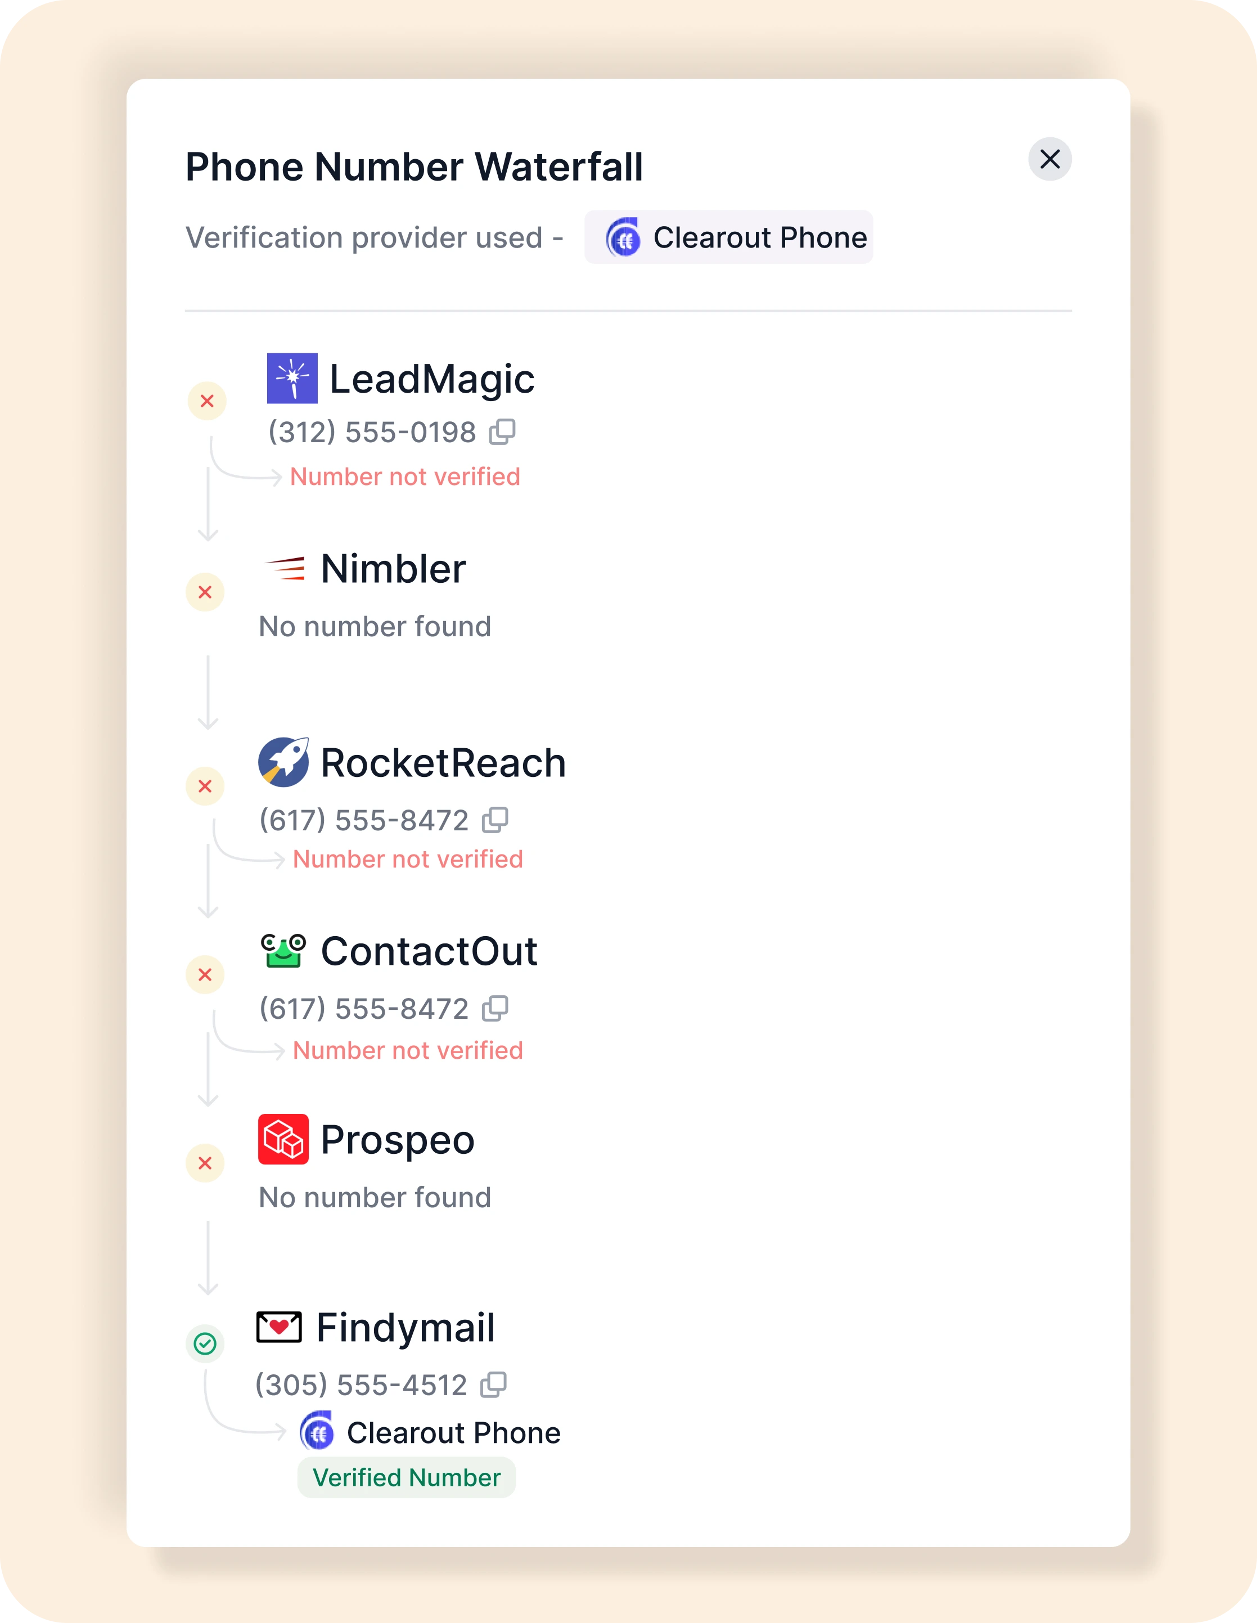The image size is (1257, 1623).
Task: Close the Phone Number Waterfall dialog
Action: point(1049,159)
